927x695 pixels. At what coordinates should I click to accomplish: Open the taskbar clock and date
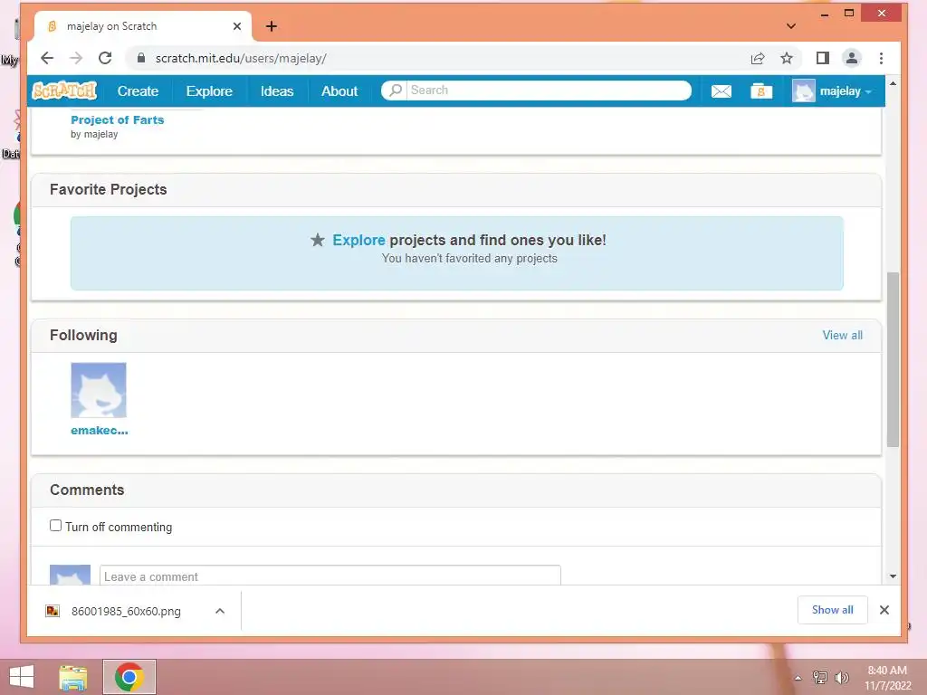coord(887,678)
